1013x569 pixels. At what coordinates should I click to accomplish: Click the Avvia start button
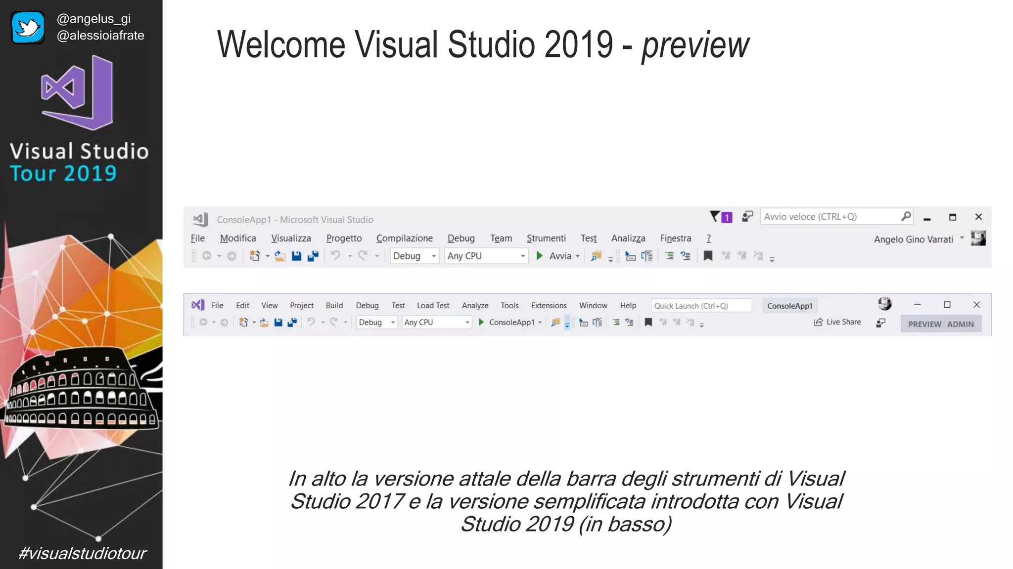(x=553, y=256)
